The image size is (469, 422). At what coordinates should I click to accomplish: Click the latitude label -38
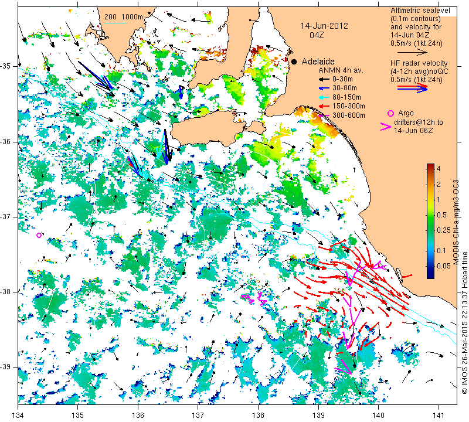(6, 292)
